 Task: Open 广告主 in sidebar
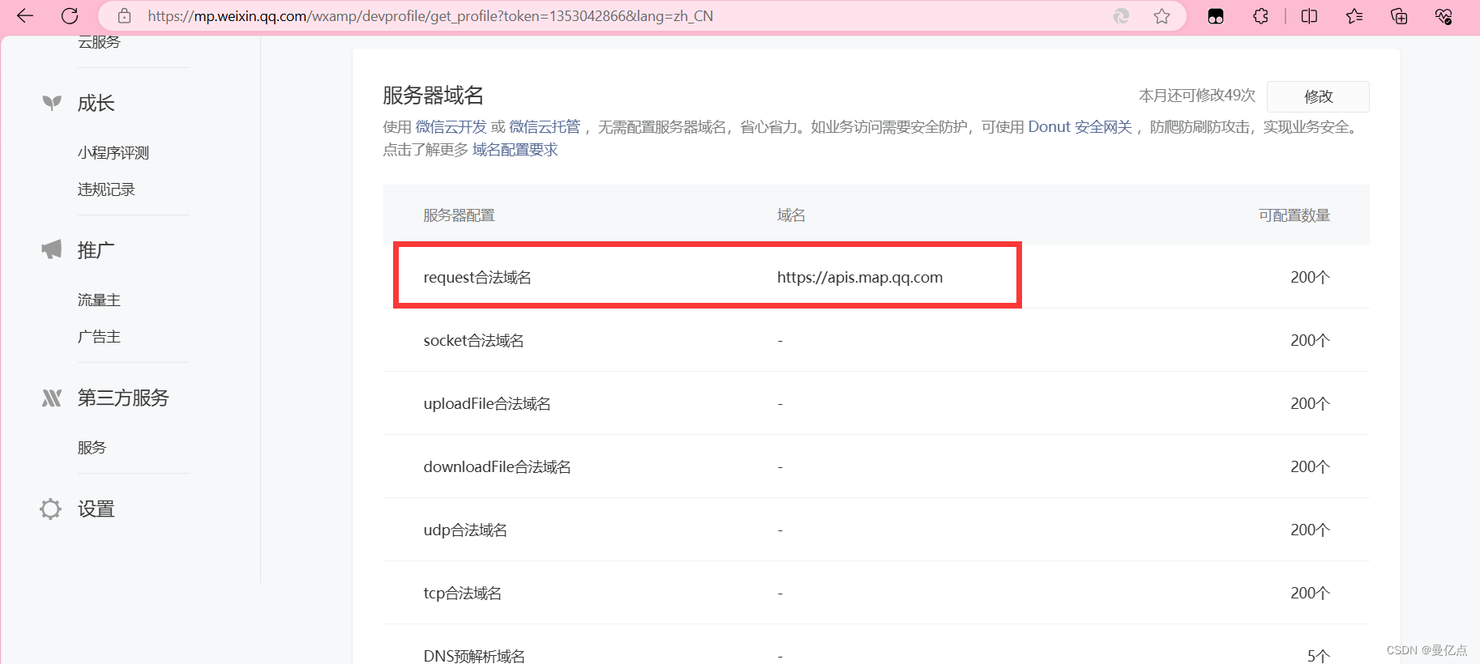99,337
